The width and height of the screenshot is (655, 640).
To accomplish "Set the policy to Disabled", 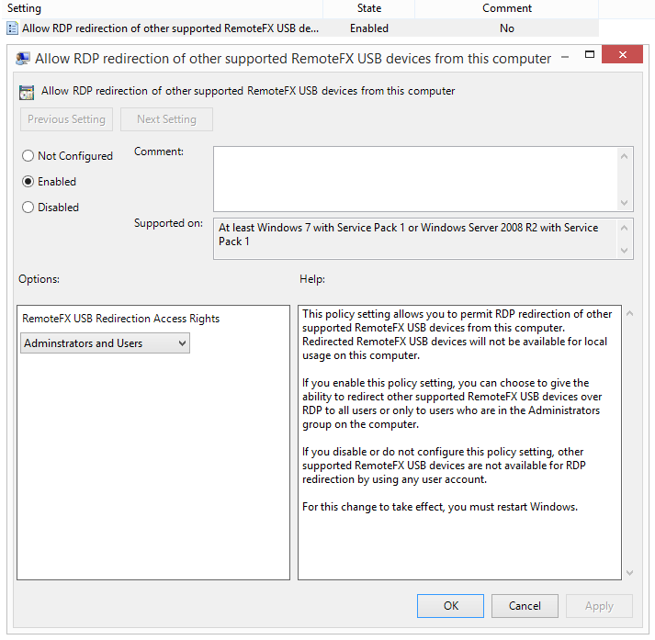I will tap(28, 208).
